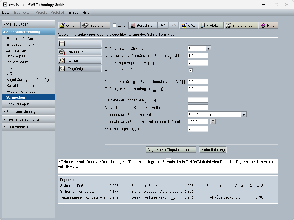Undo the last action with the arrow icon
The width and height of the screenshot is (294, 220).
coord(163,26)
